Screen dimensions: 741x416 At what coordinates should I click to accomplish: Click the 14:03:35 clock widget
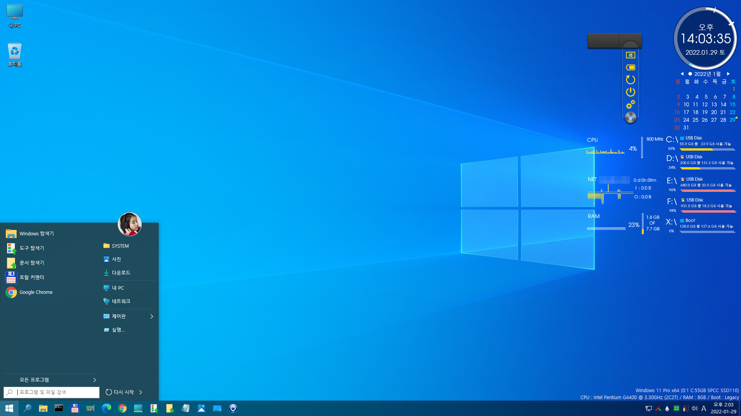(x=705, y=39)
